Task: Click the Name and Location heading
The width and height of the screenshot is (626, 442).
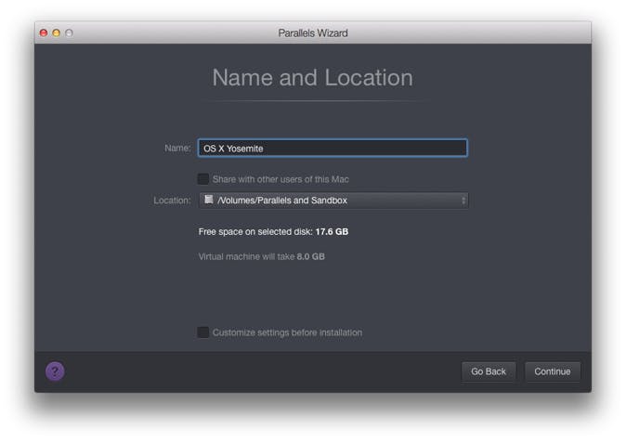Action: pyautogui.click(x=313, y=77)
